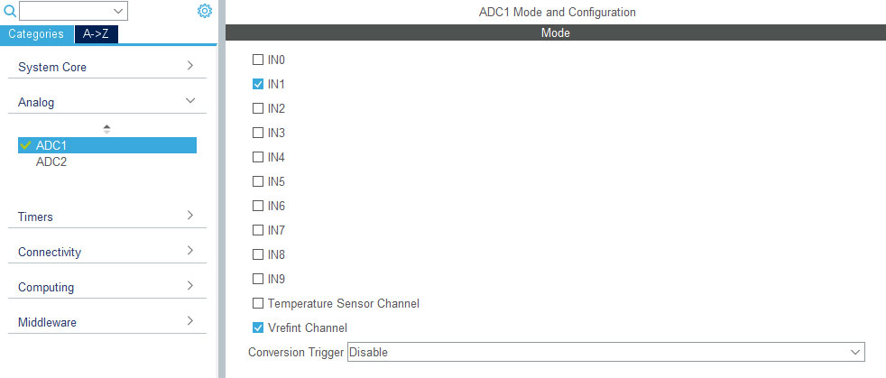Disable the Vrefint Channel checkbox
886x378 pixels.
point(258,327)
